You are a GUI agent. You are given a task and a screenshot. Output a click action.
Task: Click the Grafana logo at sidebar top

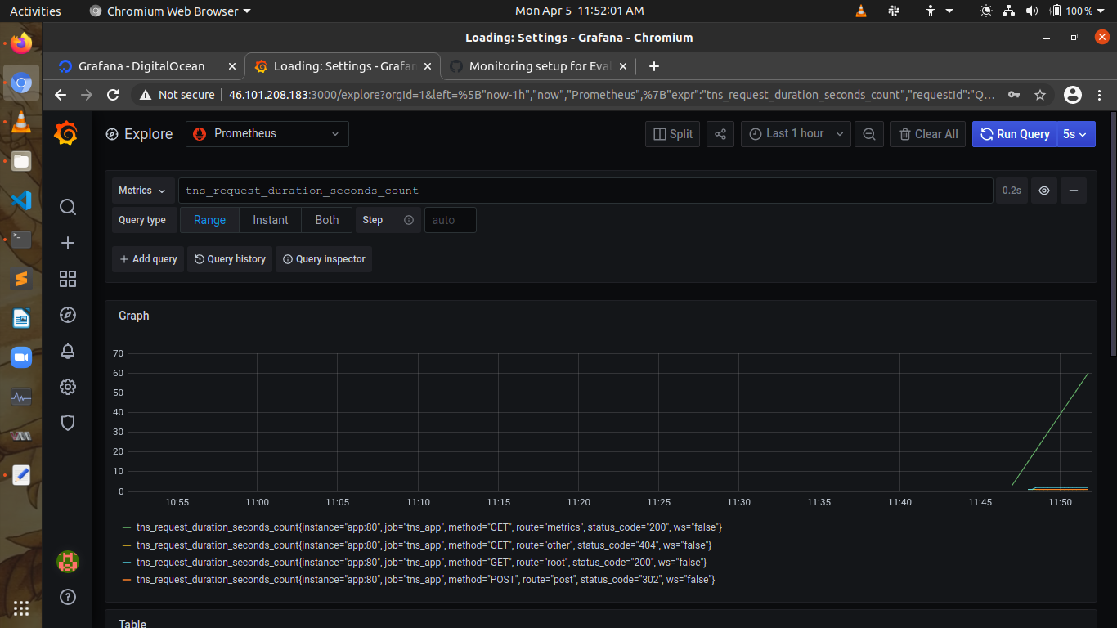pos(68,133)
